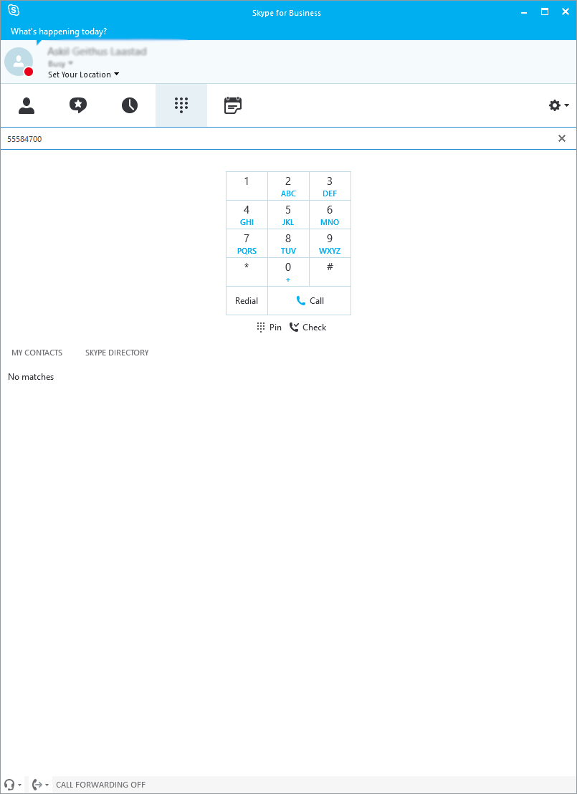
Task: Click the profile avatar picture
Action: pyautogui.click(x=19, y=62)
